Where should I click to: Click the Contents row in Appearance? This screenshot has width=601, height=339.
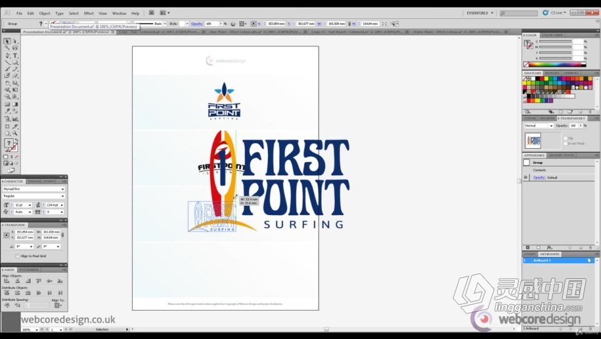pyautogui.click(x=558, y=170)
